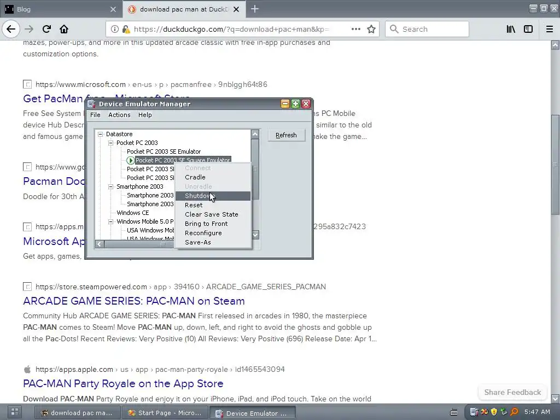Click the Refresh button in Emulator Manager
The image size is (560, 420).
coord(286,135)
